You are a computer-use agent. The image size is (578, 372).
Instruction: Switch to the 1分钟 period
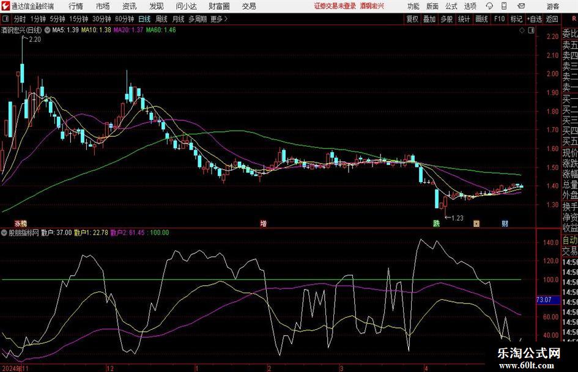click(x=38, y=19)
